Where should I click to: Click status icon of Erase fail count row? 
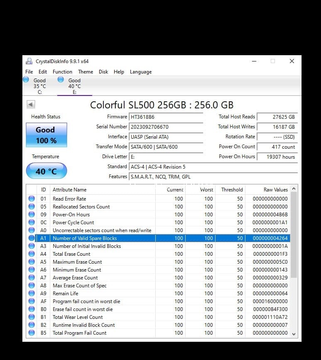coord(32,309)
